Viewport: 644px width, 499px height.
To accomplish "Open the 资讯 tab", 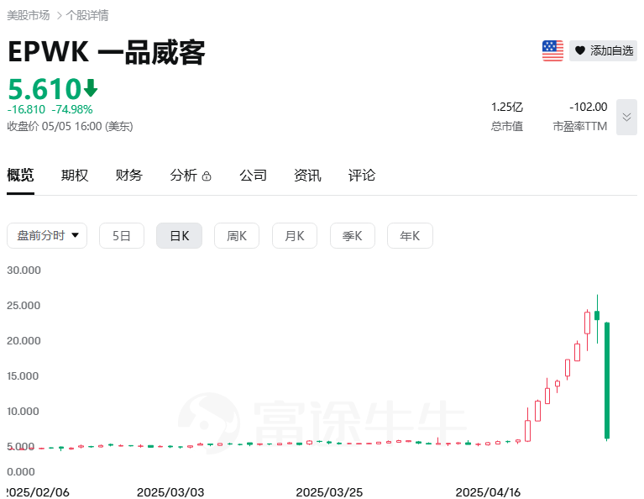I will click(x=307, y=175).
